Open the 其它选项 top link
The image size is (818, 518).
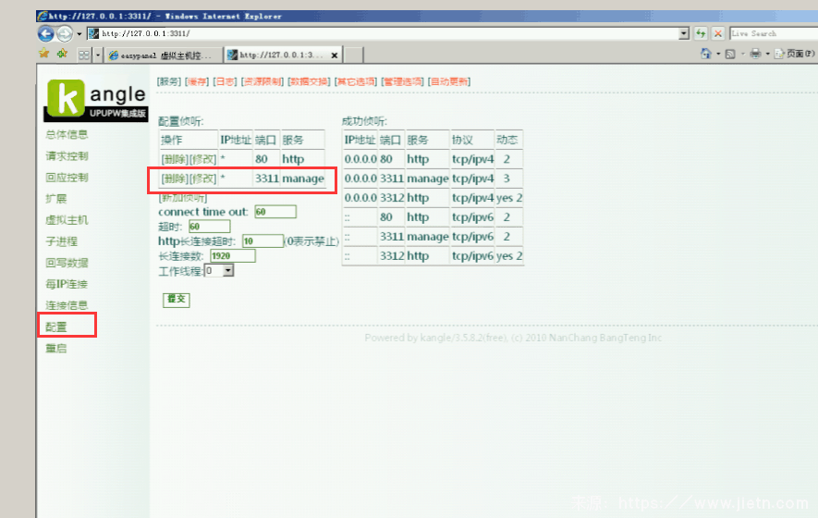coord(356,81)
